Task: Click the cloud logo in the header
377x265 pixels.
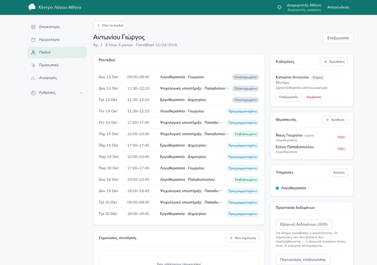Action: pyautogui.click(x=32, y=7)
